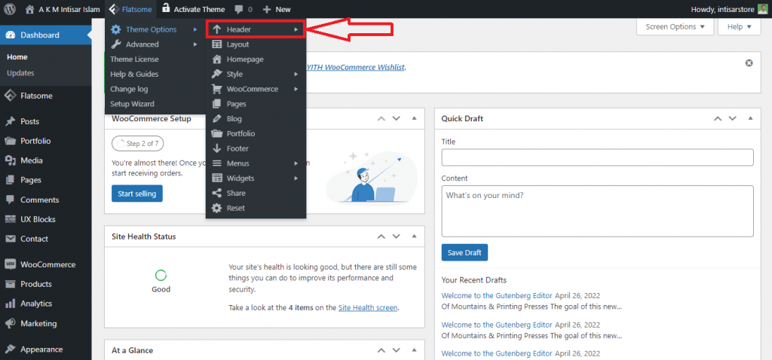This screenshot has width=772, height=360.
Task: Expand the Menus submenu arrow
Action: coord(296,163)
